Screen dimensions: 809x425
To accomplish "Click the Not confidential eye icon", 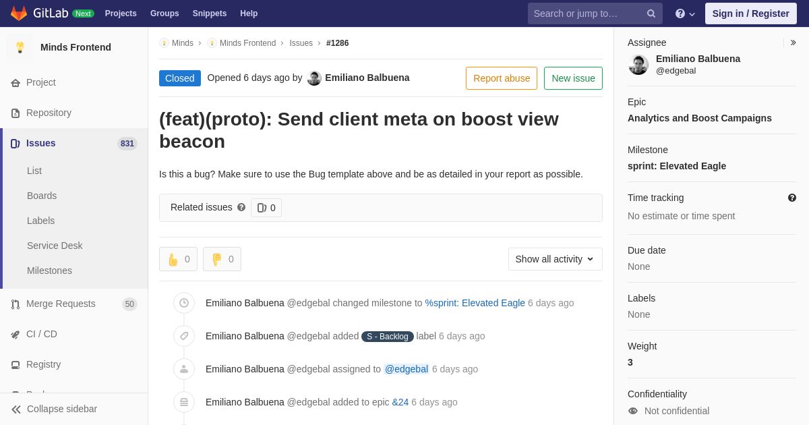I will [x=633, y=411].
